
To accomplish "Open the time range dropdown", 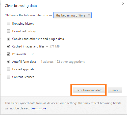I will [72, 15].
